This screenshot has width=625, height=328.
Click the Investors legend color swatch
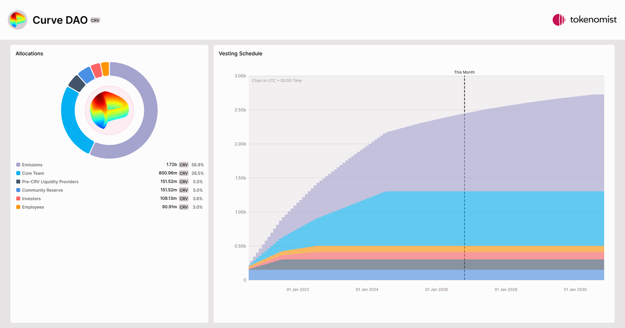click(18, 199)
